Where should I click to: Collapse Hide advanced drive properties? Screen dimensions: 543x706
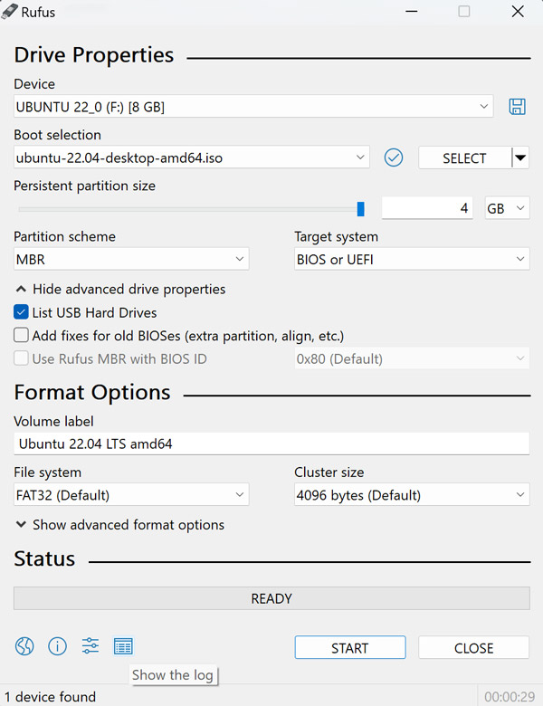pyautogui.click(x=120, y=289)
